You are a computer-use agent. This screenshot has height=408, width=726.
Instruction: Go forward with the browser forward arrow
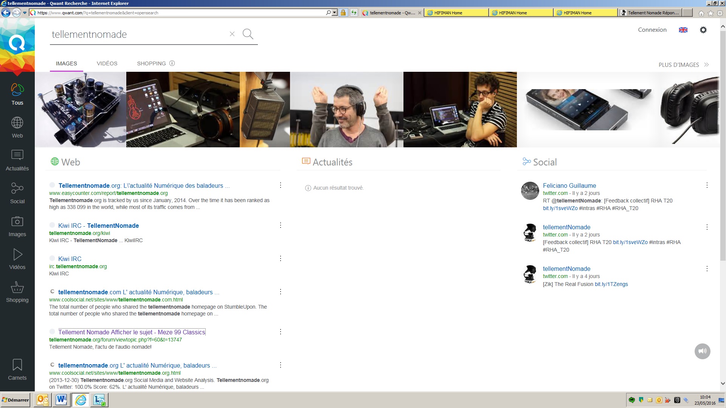click(x=16, y=12)
